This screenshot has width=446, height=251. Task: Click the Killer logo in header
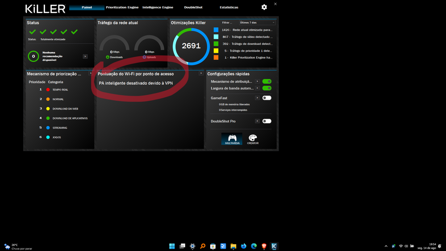46,9
